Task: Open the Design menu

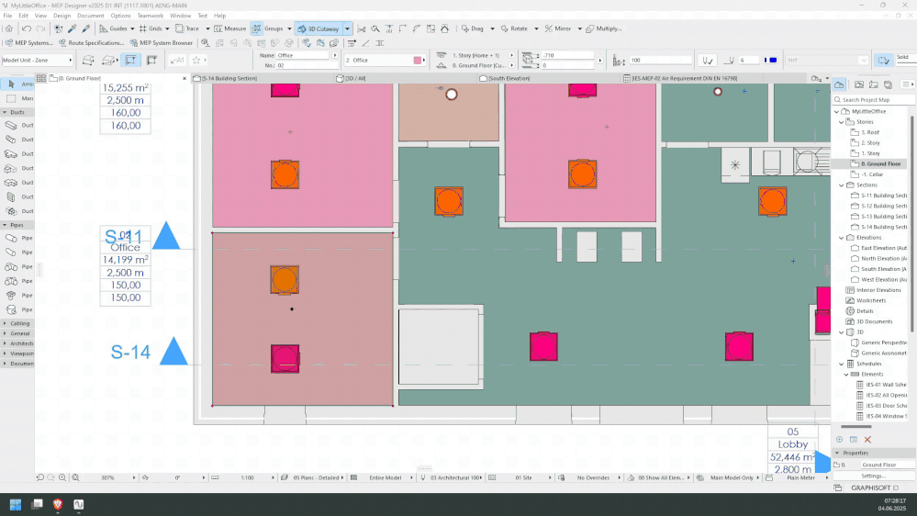Action: pos(62,16)
